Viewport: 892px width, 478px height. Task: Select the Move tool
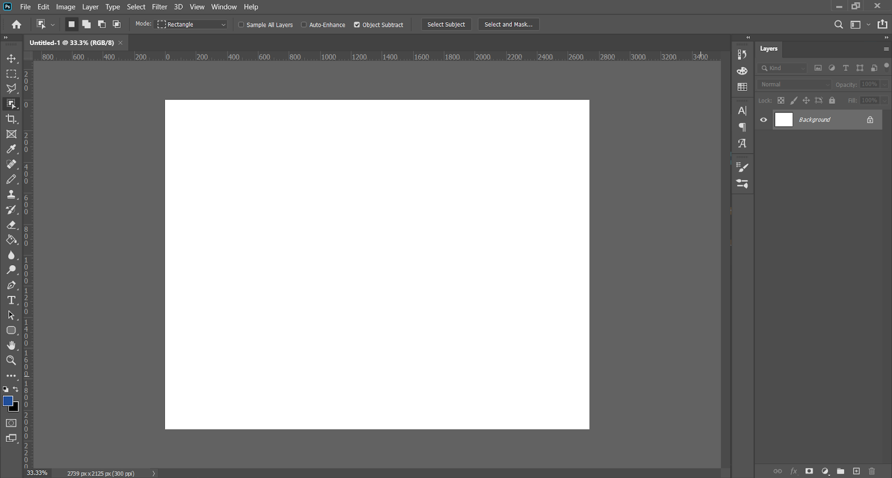[11, 58]
